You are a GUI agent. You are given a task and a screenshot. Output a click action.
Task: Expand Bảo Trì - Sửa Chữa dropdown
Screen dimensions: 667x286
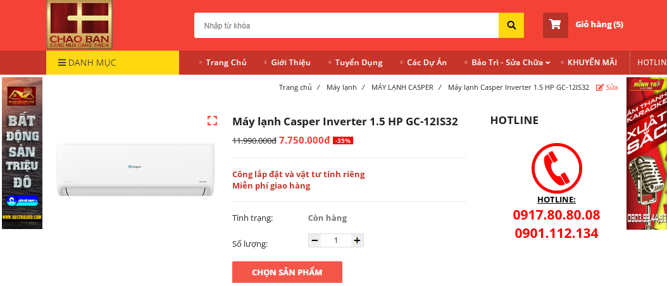511,63
